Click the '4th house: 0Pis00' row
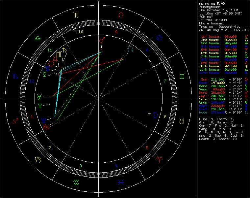This screenshot has width=250, height=198. pos(224,47)
